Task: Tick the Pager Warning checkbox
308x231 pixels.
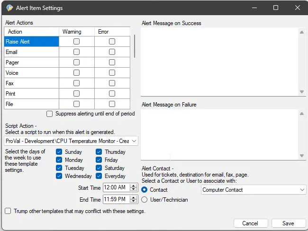Action: coord(76,62)
